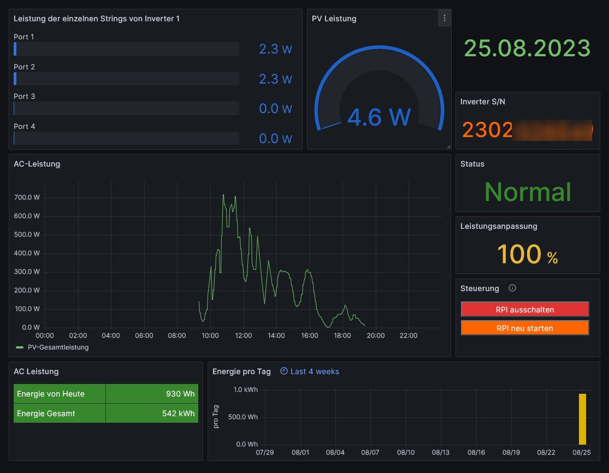Click the Last 4 weeks time override text
609x473 pixels.
click(x=315, y=371)
